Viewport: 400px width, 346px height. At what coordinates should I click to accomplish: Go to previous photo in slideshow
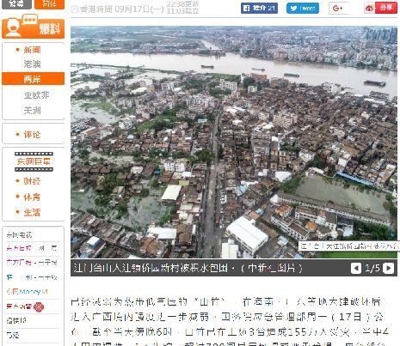pos(356,268)
